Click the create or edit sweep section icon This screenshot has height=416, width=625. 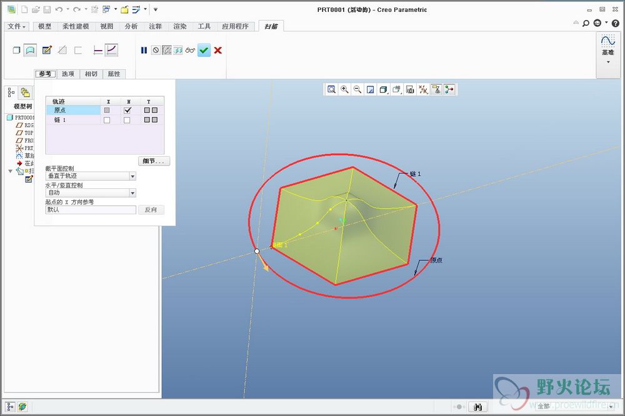(x=47, y=50)
